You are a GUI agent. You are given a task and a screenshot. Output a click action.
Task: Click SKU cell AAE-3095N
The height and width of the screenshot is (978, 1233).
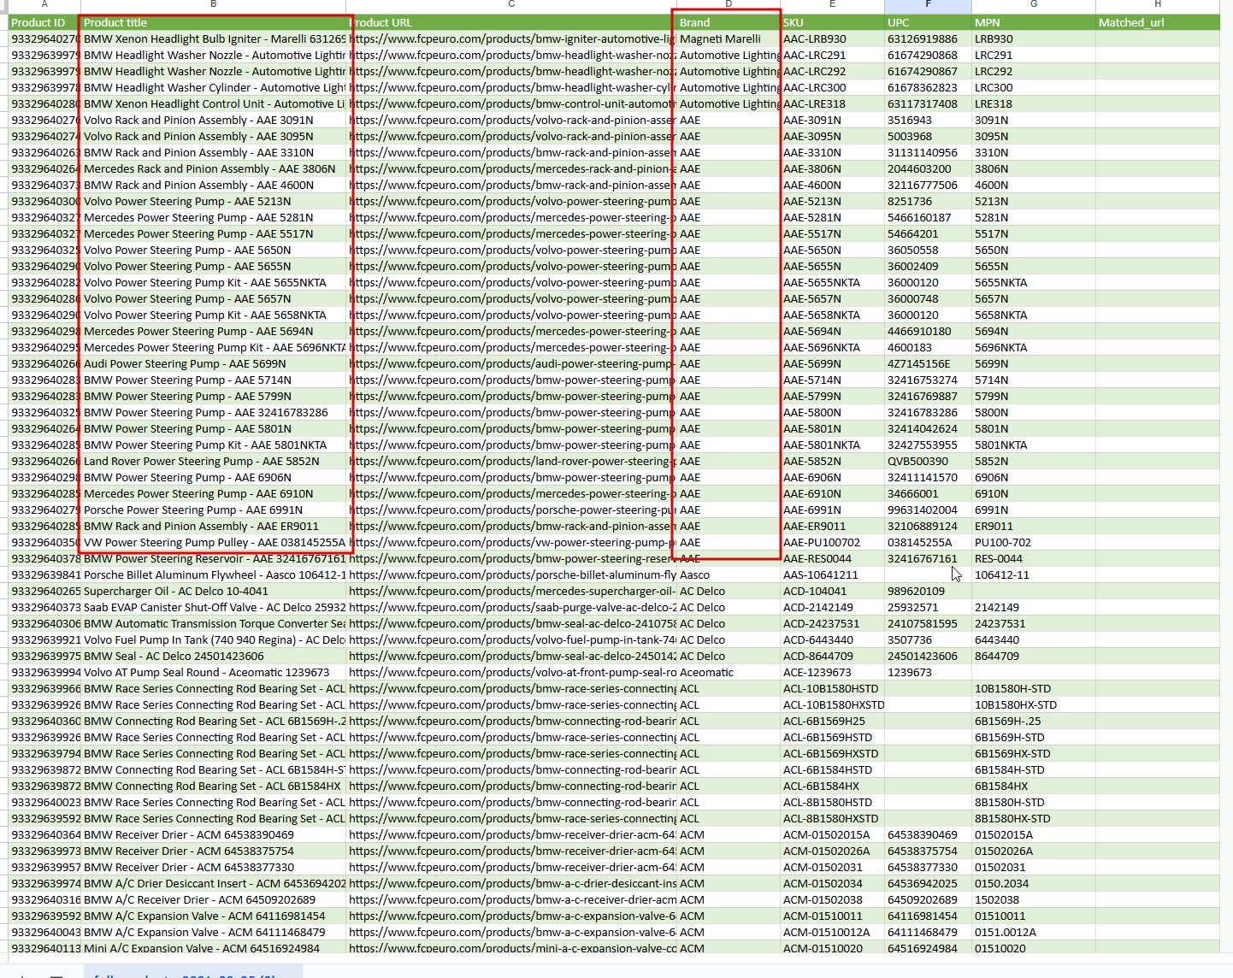[833, 136]
